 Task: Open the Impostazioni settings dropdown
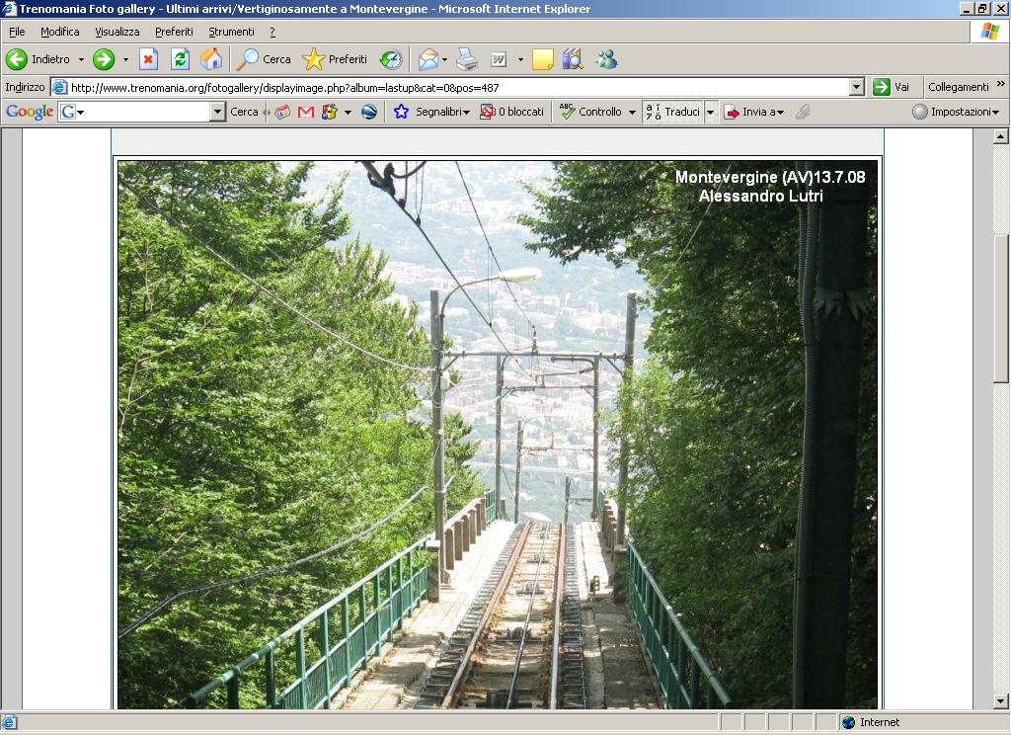point(956,112)
